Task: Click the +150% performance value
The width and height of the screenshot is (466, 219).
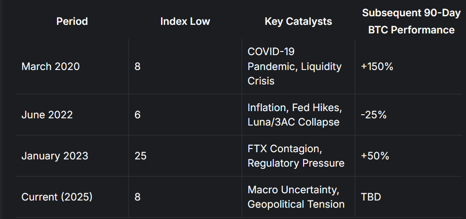Action: (x=377, y=66)
